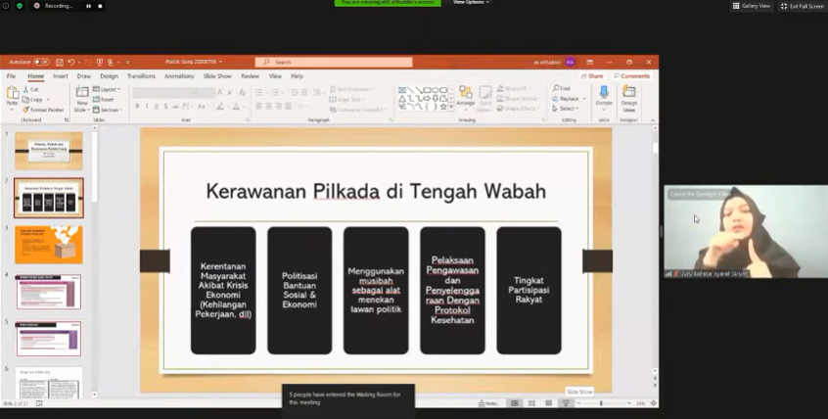Select slide 3 thumbnail with orange background
This screenshot has height=419, width=828.
48,245
